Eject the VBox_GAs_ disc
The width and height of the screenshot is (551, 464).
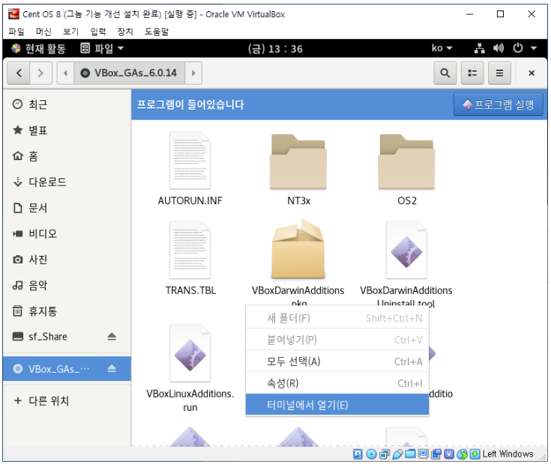[x=112, y=369]
